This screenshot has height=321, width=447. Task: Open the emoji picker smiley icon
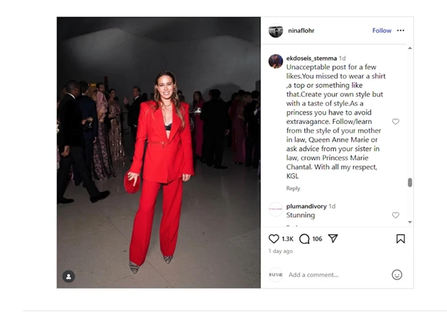397,275
